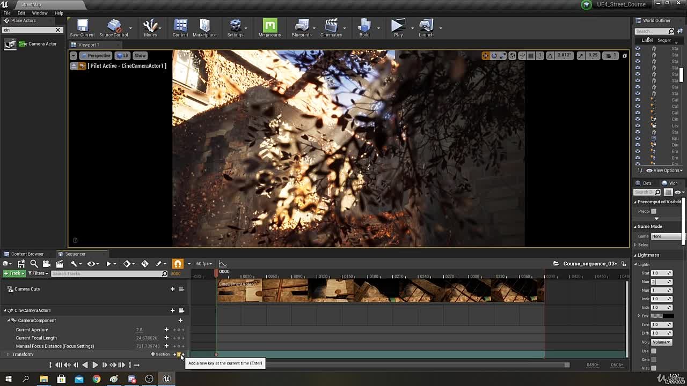
Task: Toggle the rotation snap angle icon
Action: 550,56
